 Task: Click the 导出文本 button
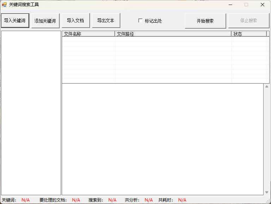coord(106,20)
